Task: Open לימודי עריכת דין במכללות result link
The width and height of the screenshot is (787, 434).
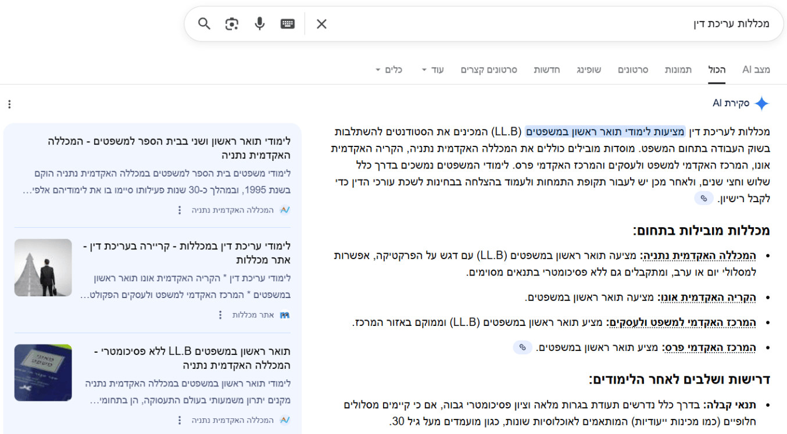Action: (x=186, y=253)
